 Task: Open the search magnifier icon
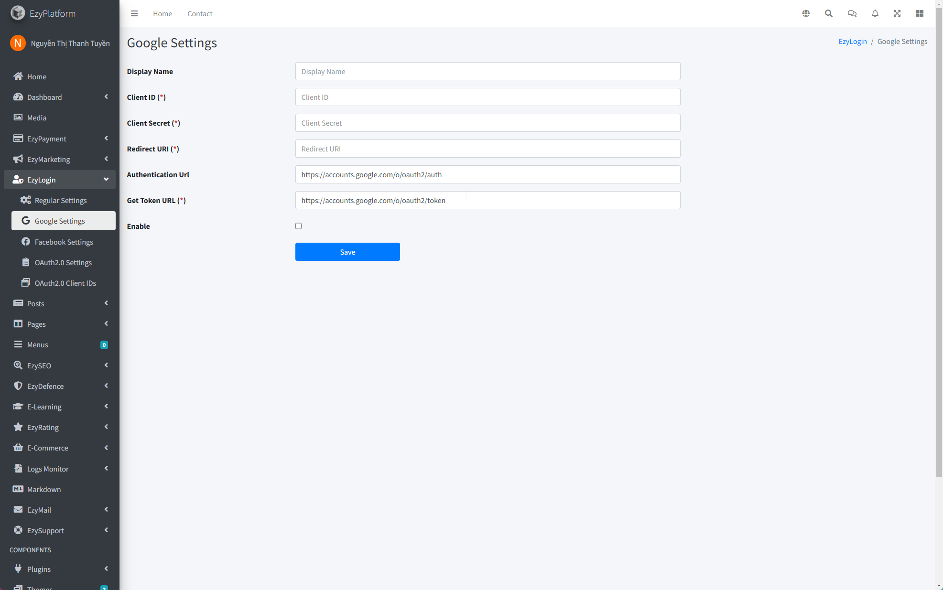829,13
